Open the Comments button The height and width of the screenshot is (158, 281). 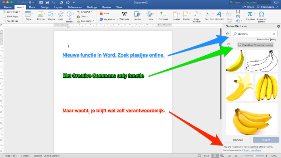click(x=266, y=7)
